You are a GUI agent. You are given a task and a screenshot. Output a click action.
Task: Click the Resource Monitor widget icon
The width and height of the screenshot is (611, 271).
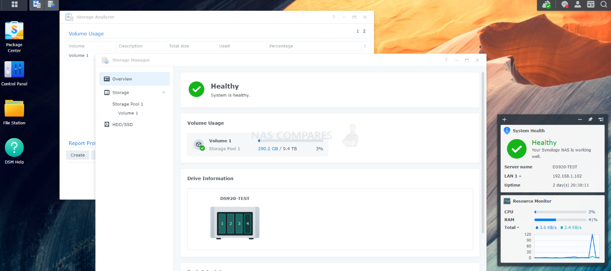click(507, 201)
